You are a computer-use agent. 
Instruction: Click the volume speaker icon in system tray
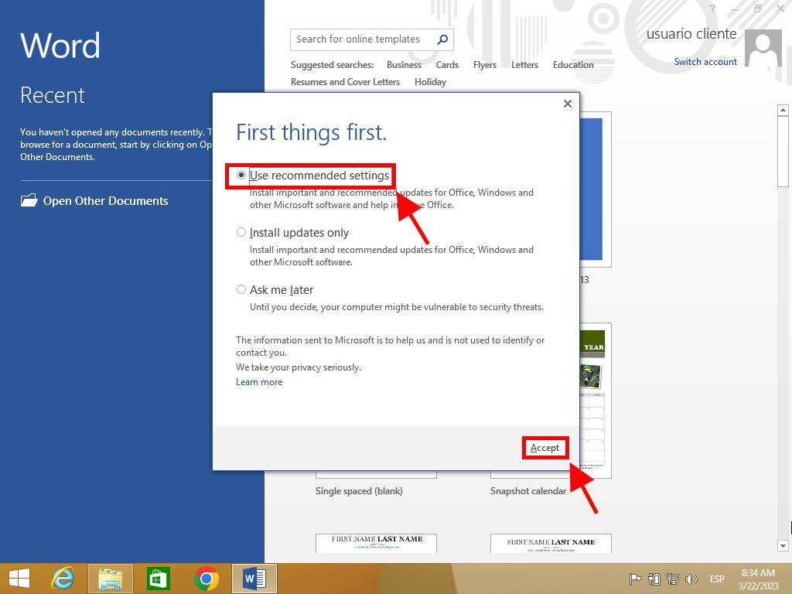point(691,579)
